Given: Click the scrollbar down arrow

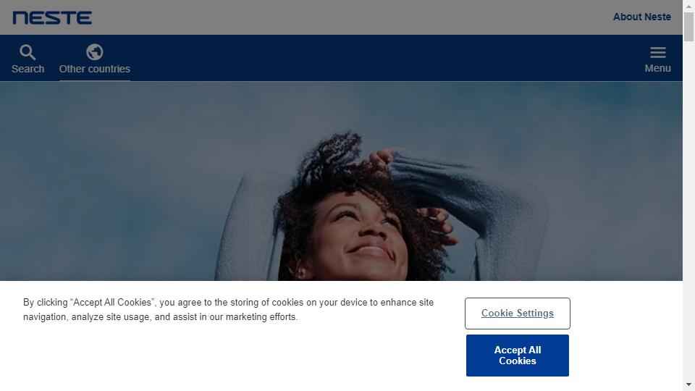Looking at the screenshot, I should click(x=688, y=384).
